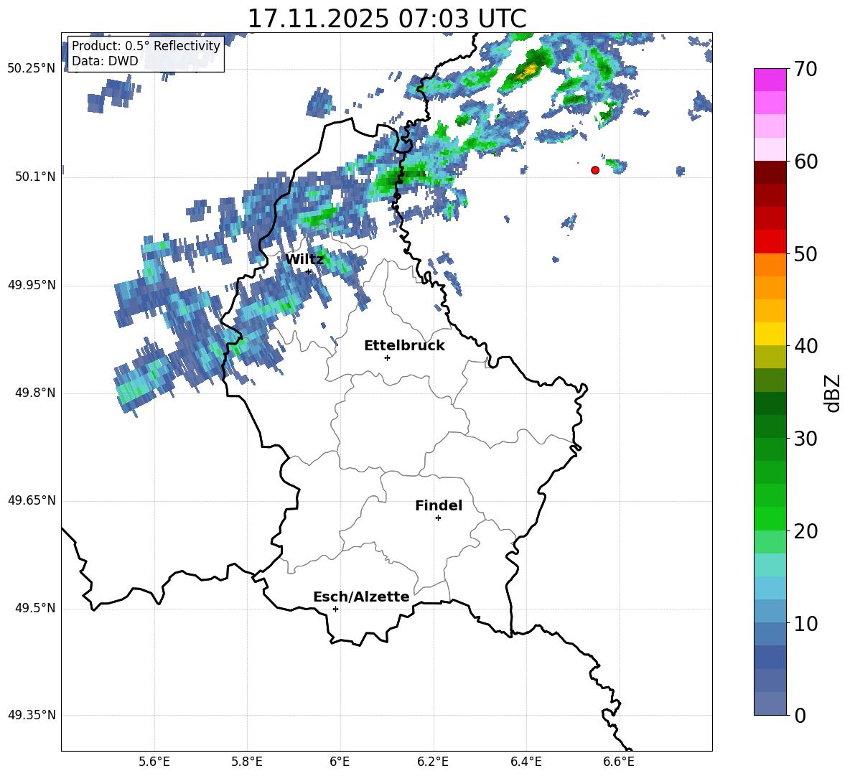This screenshot has width=850, height=776.
Task: Click the bright magenta top colorbar swatch
Action: pyautogui.click(x=770, y=80)
